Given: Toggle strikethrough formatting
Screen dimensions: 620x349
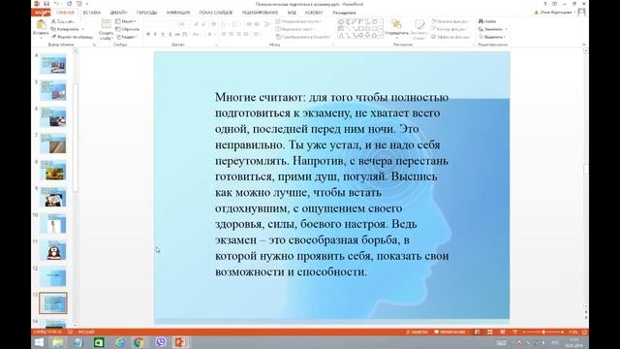Looking at the screenshot, I should point(177,35).
